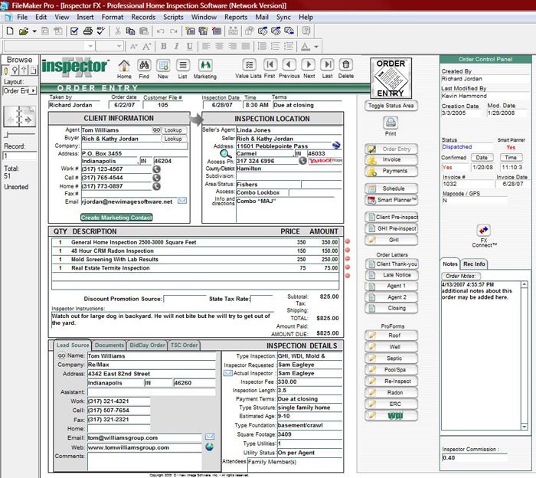This screenshot has height=478, width=536.
Task: Open the Records menu
Action: [143, 17]
